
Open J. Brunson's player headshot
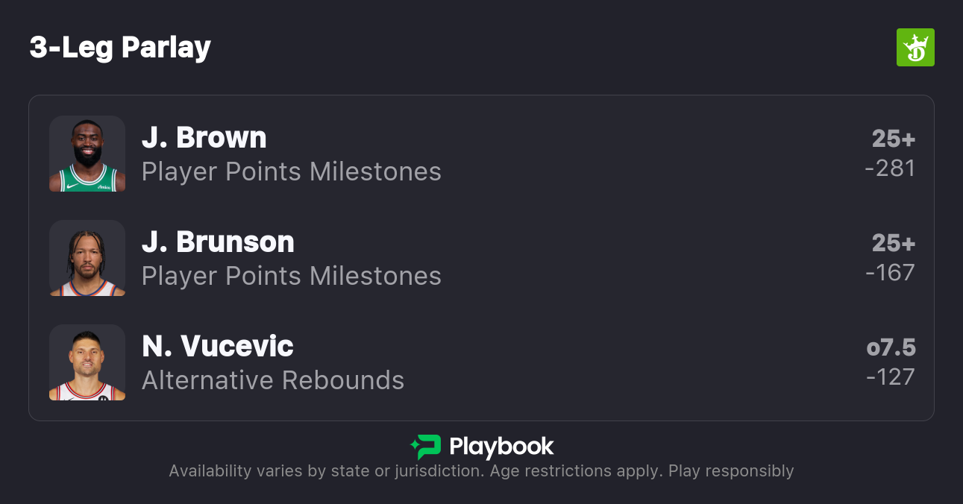pos(87,258)
